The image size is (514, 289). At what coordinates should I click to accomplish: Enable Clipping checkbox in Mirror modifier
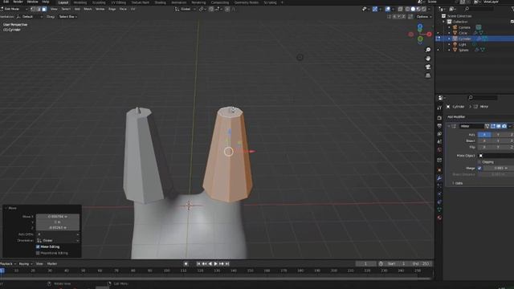[479, 162]
